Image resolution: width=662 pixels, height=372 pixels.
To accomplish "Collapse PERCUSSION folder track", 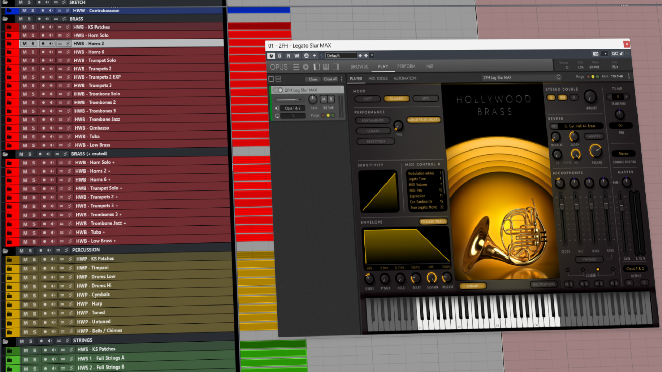I will coord(6,251).
